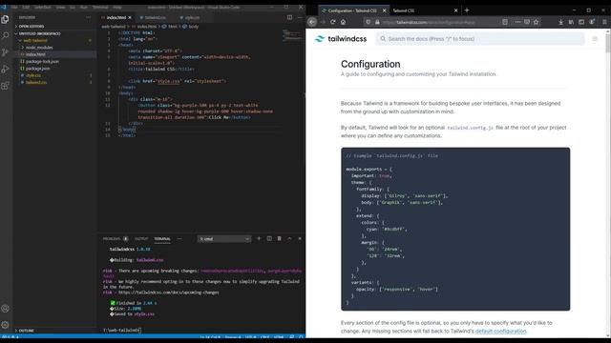
Task: Open Firefox page actions ellipsis in the address bar
Action: [517, 22]
